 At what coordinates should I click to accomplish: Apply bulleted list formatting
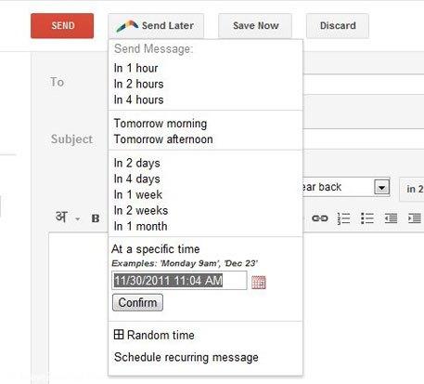click(x=367, y=218)
